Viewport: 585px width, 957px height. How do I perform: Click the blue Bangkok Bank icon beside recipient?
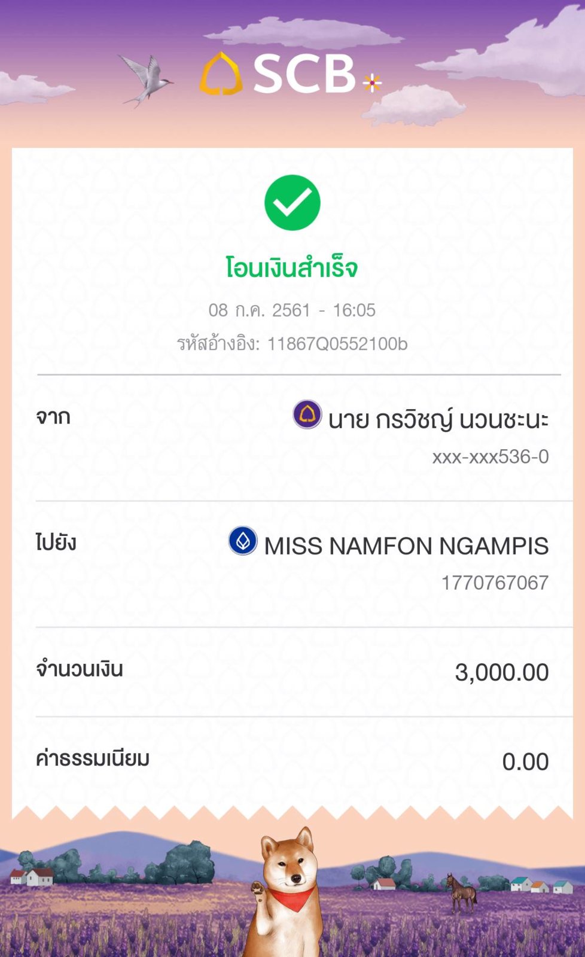(x=243, y=541)
